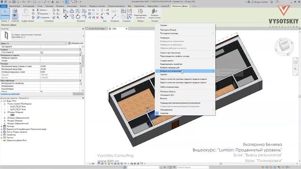
Task: Click the left-right clearance value 20,000 field
Action: coord(60,66)
